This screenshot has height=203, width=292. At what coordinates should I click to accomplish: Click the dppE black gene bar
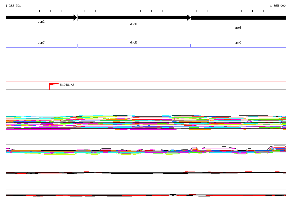pyautogui.click(x=239, y=18)
